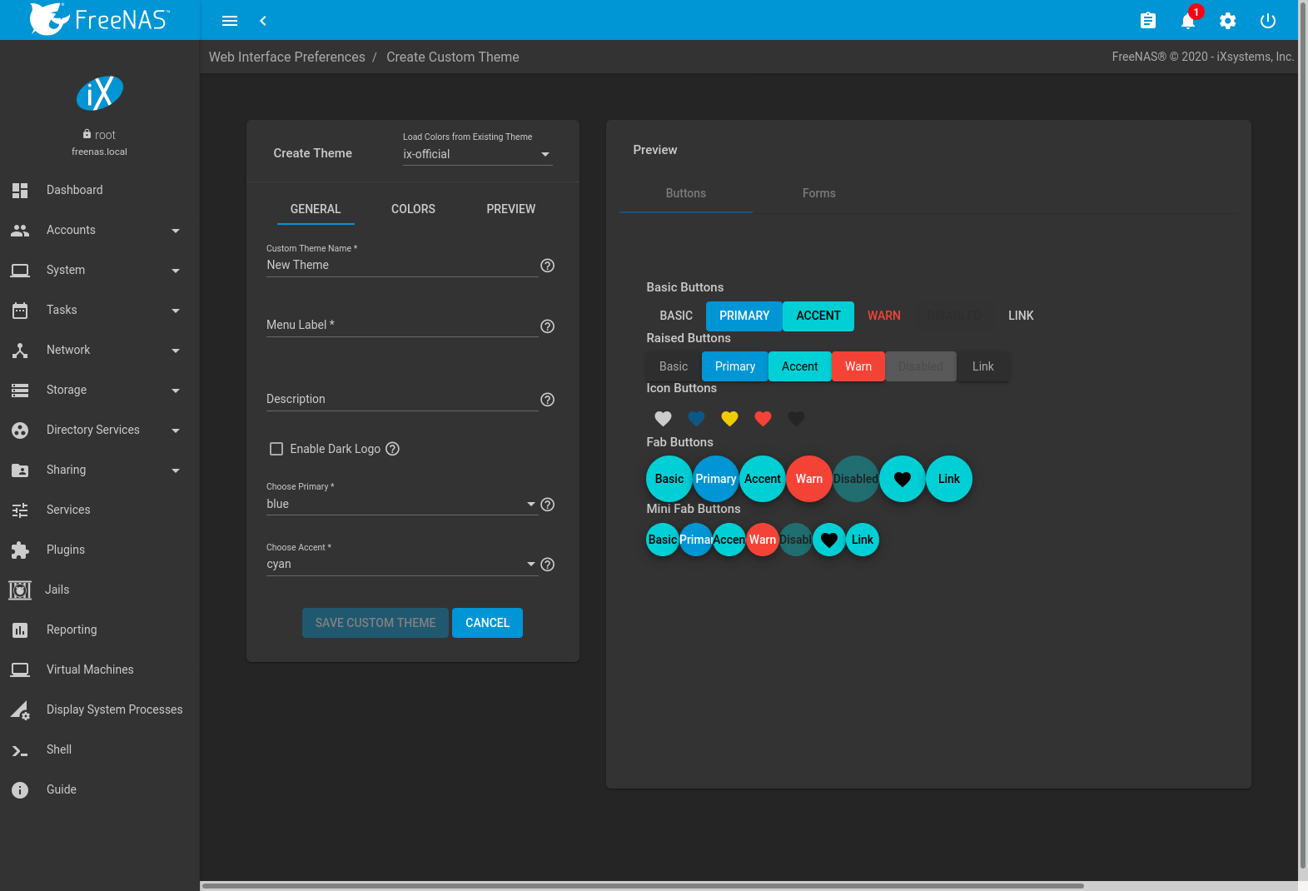
Task: Enable the Dark Logo checkbox
Action: [x=276, y=449]
